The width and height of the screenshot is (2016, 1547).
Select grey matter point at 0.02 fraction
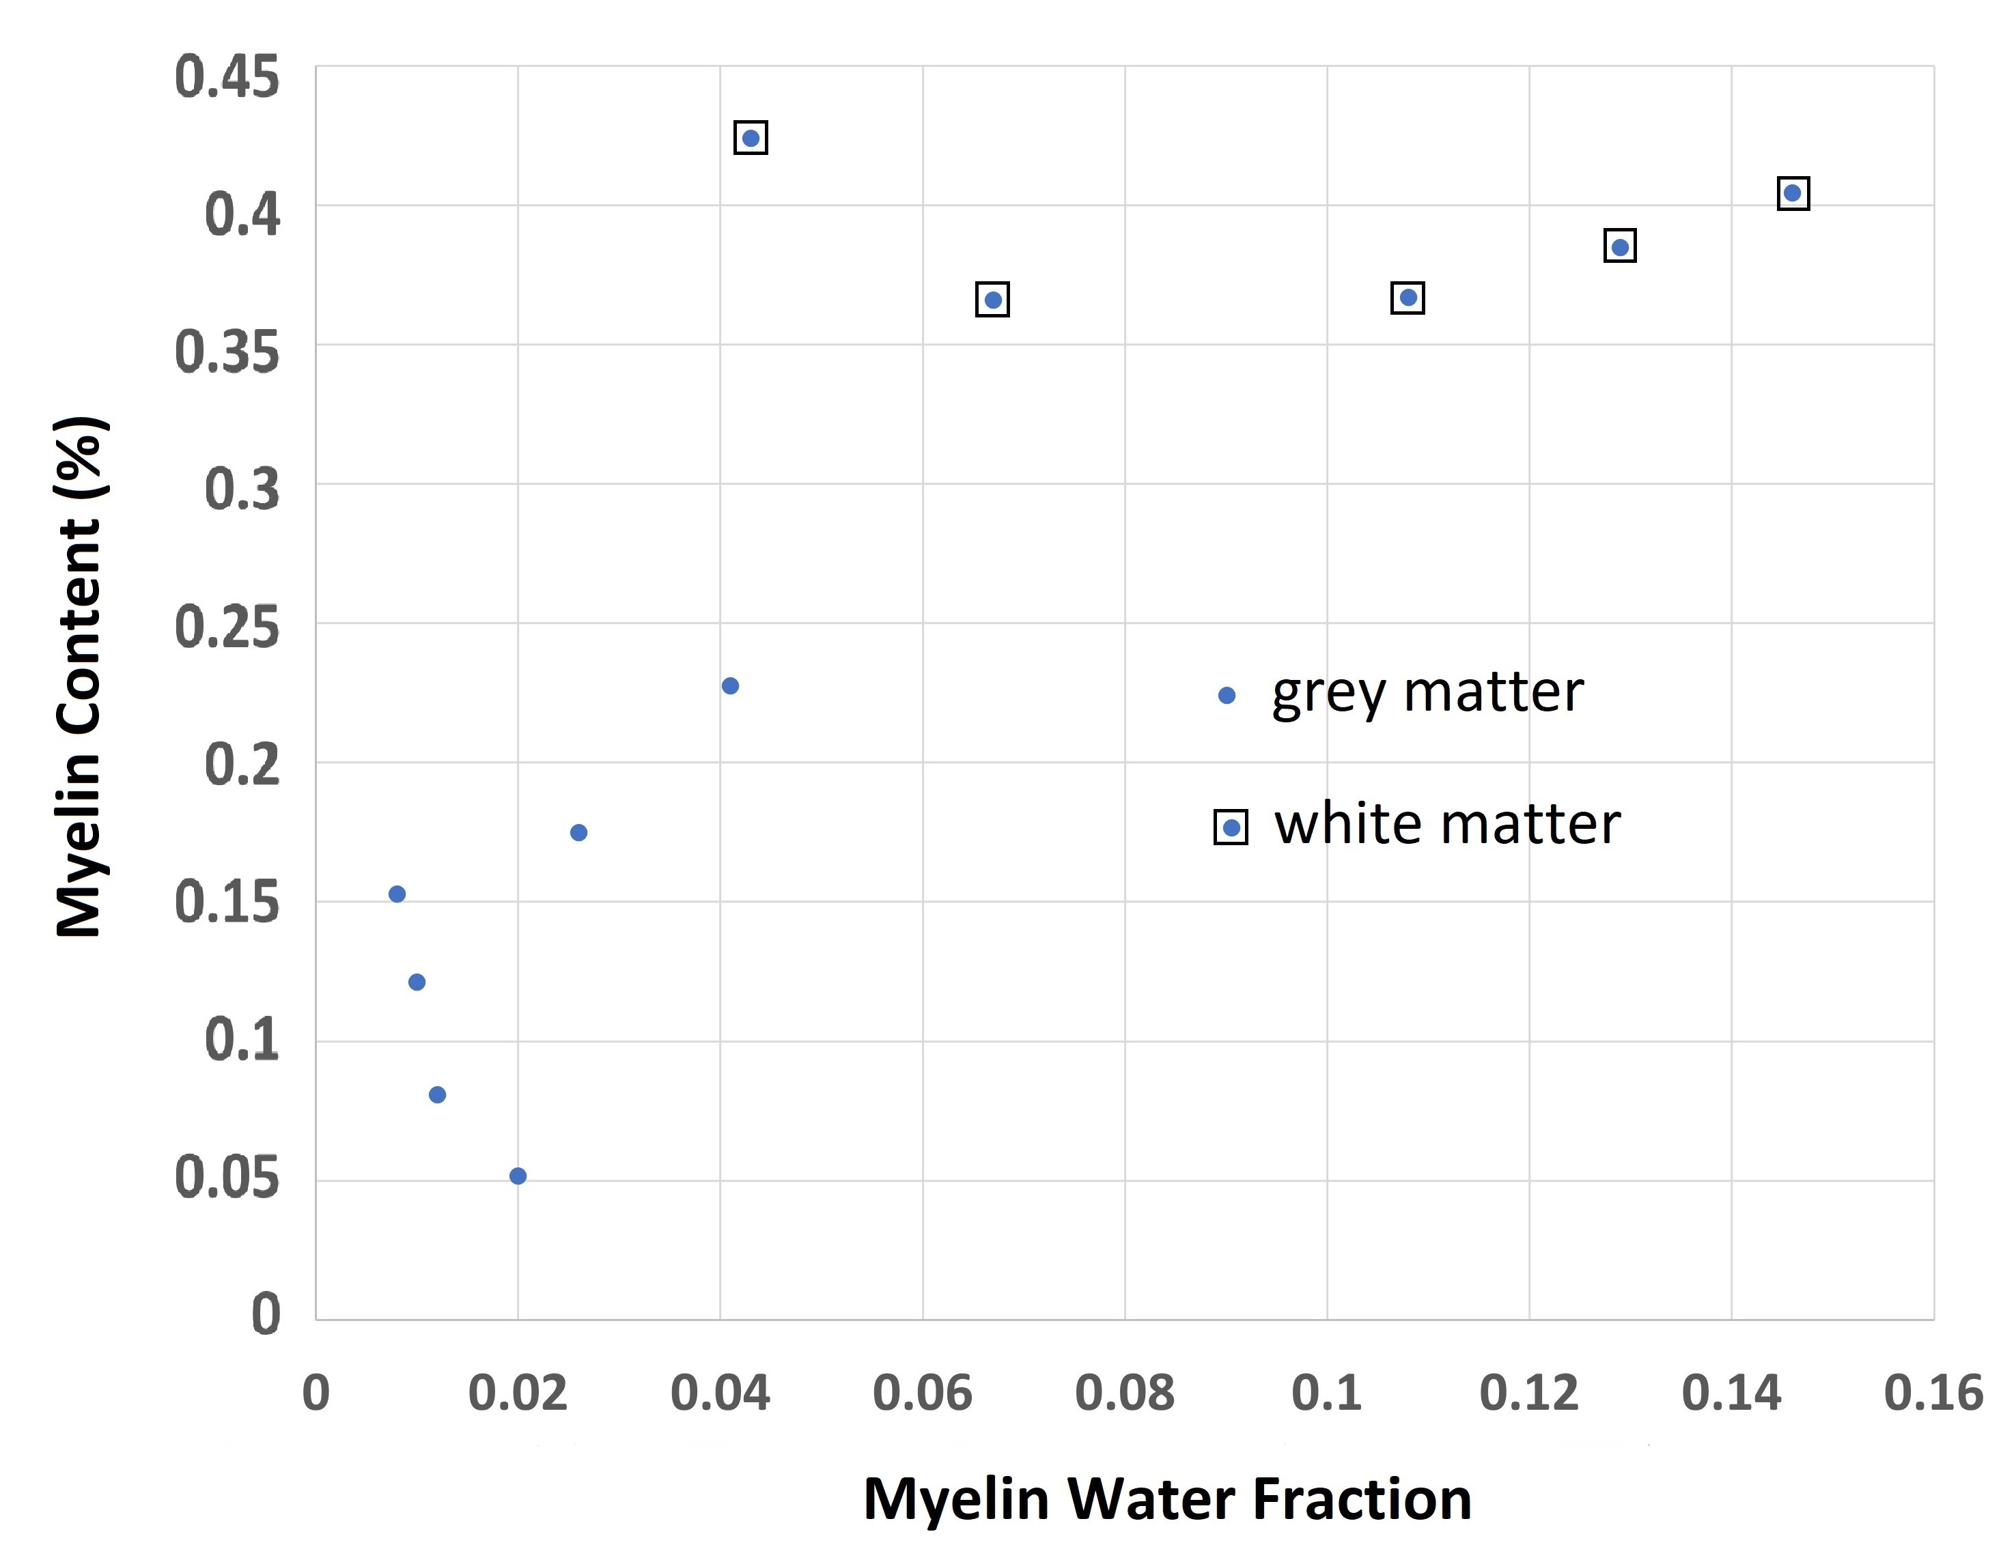(x=518, y=1176)
